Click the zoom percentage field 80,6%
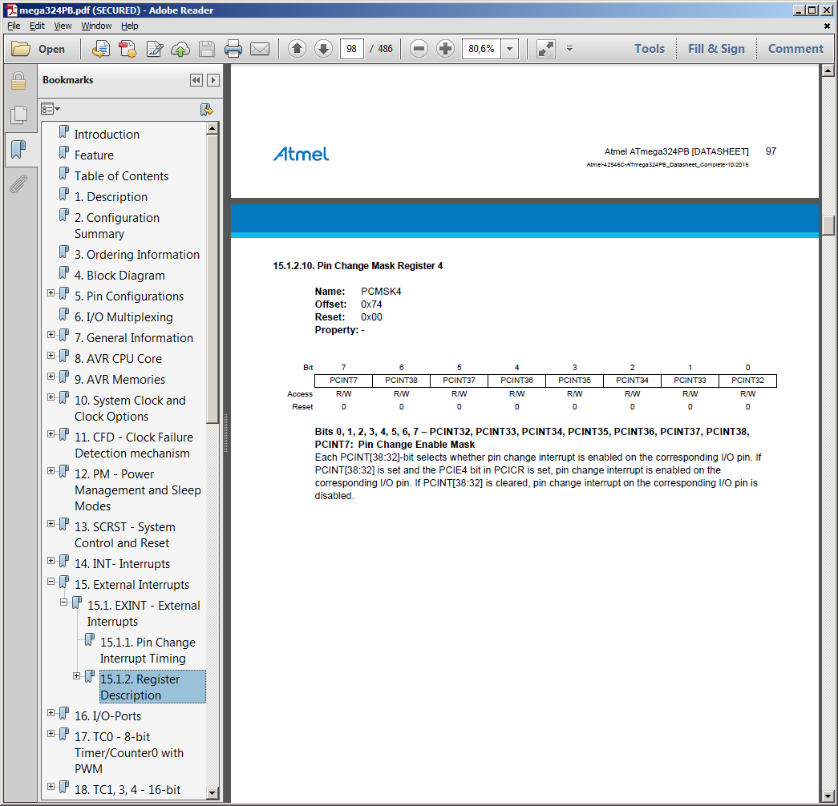838x806 pixels. point(481,49)
